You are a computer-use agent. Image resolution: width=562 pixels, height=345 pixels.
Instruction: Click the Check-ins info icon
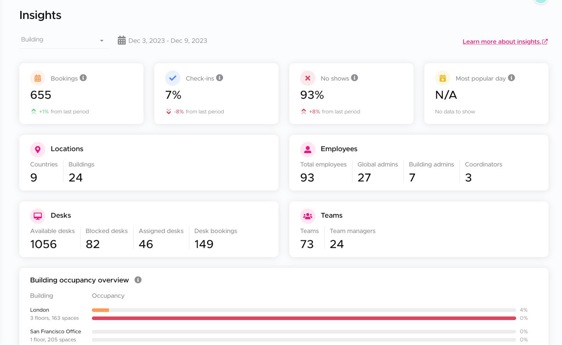(x=220, y=78)
